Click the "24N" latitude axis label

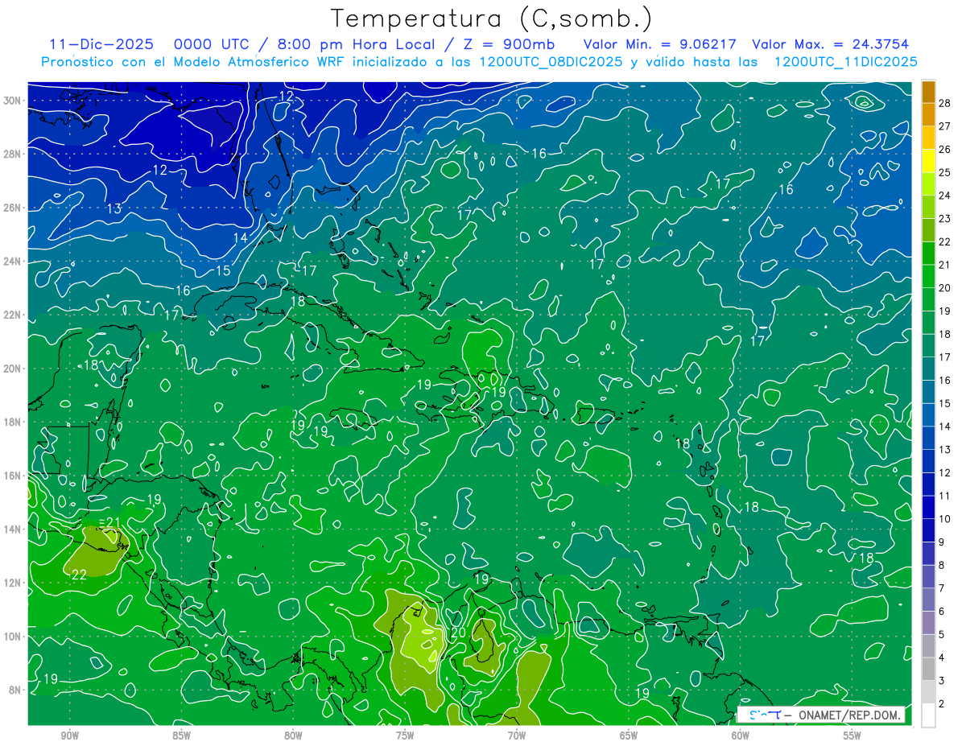pos(14,262)
